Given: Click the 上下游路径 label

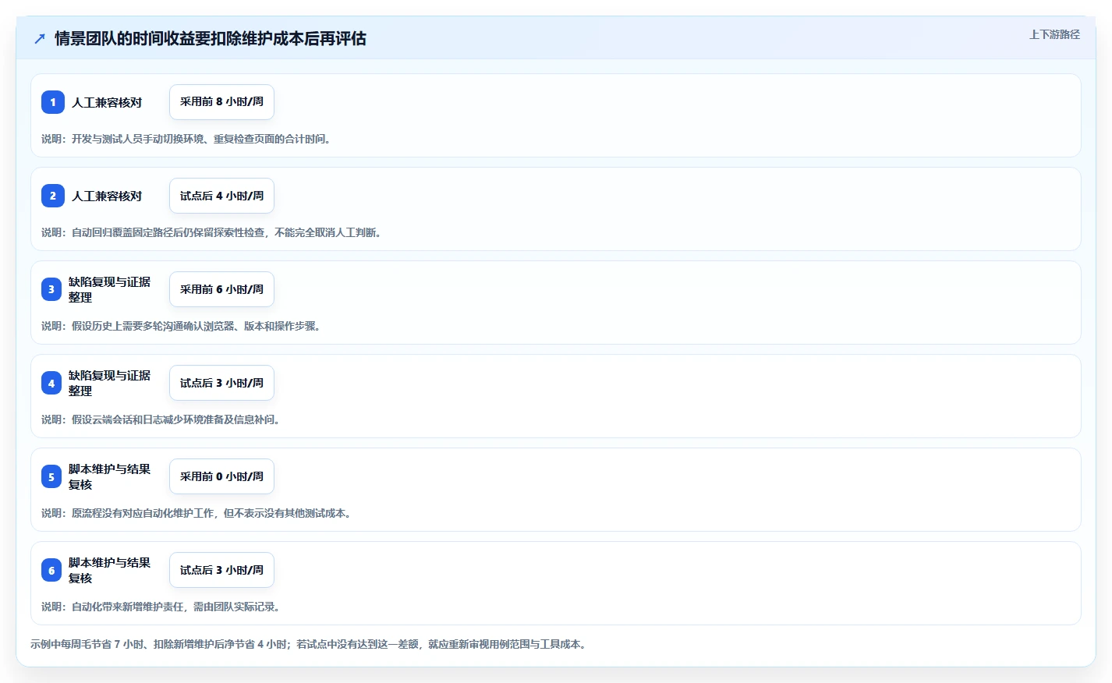Looking at the screenshot, I should pos(1054,34).
